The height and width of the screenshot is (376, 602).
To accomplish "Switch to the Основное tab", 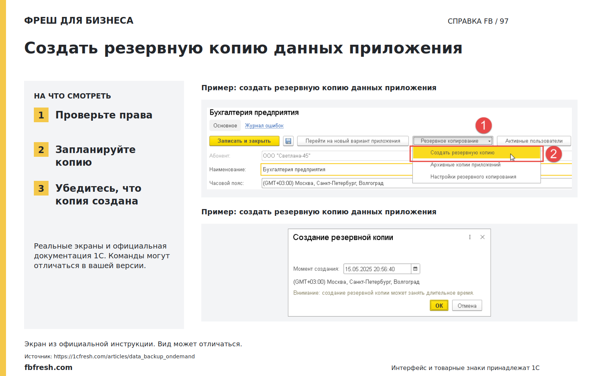I will point(225,126).
